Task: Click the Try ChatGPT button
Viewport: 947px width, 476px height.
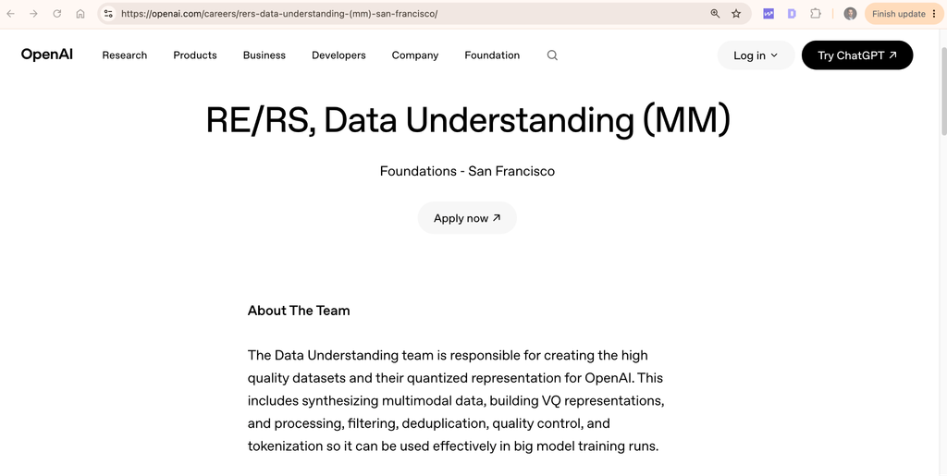Action: [x=857, y=55]
